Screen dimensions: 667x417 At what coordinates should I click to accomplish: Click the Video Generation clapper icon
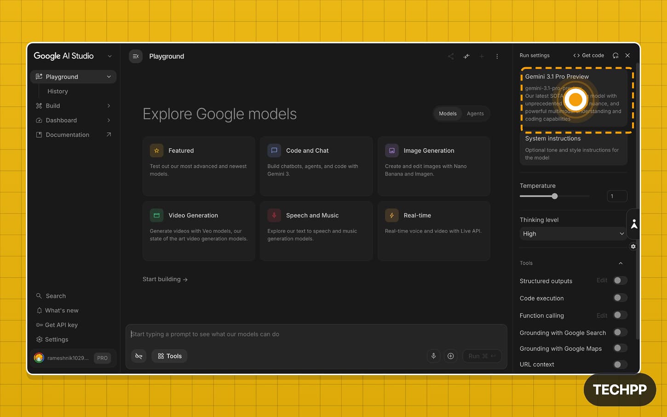tap(156, 215)
